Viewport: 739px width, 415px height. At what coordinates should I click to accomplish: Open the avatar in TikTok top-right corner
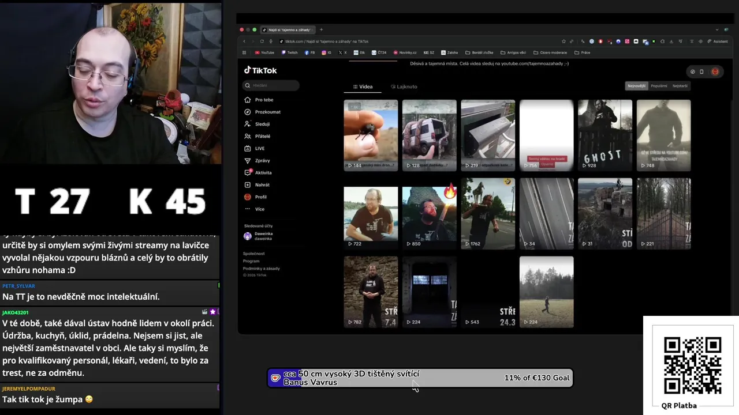coord(715,71)
